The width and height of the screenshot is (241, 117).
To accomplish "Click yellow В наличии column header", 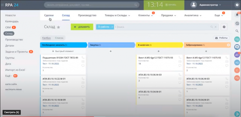I will pos(160,45).
